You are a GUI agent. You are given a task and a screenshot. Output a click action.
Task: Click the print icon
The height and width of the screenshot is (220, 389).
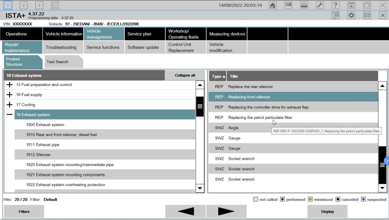[x=304, y=5]
